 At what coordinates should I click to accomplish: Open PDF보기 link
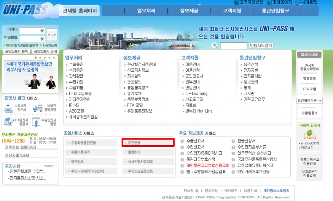coord(306,148)
